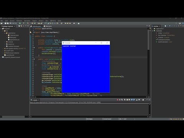The width and height of the screenshot is (184, 138).
Task: Open the Refactor menu
Action: pos(19,21)
